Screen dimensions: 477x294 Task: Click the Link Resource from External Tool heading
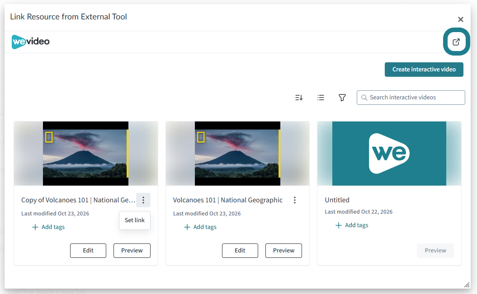(68, 17)
